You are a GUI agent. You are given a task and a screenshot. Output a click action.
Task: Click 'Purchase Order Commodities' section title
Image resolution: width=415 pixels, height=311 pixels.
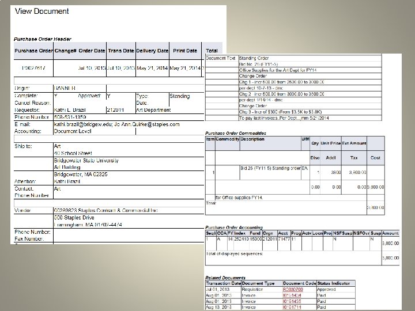[x=236, y=133]
